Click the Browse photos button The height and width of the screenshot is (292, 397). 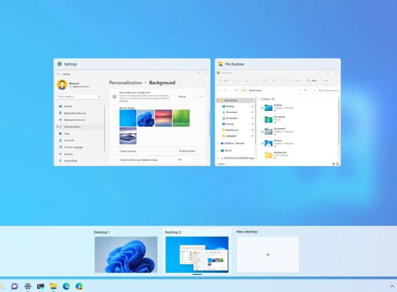coord(187,151)
